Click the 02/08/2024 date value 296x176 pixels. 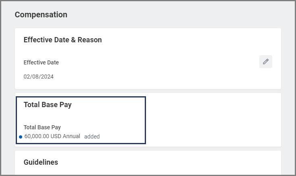coord(38,77)
